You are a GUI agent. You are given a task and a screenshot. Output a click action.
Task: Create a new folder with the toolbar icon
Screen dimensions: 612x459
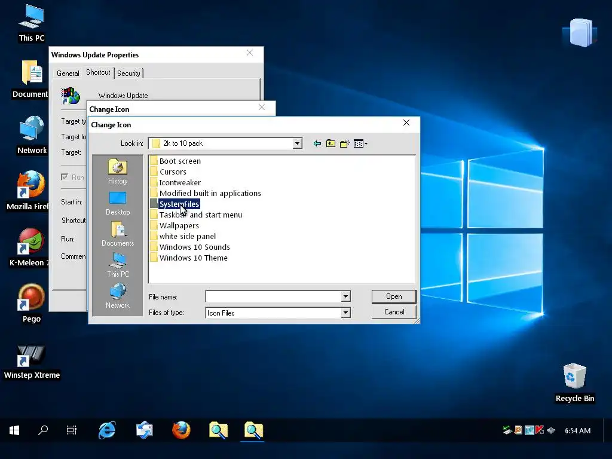[x=344, y=143]
